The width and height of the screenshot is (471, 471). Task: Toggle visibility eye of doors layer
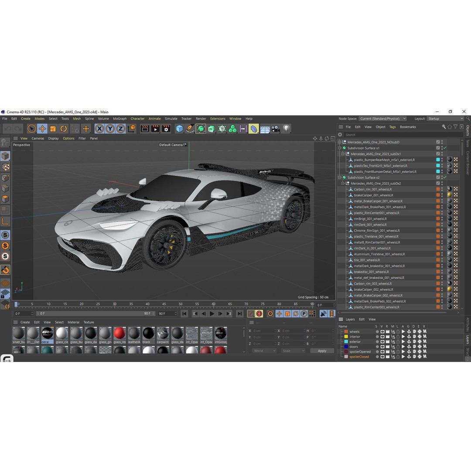pos(382,347)
